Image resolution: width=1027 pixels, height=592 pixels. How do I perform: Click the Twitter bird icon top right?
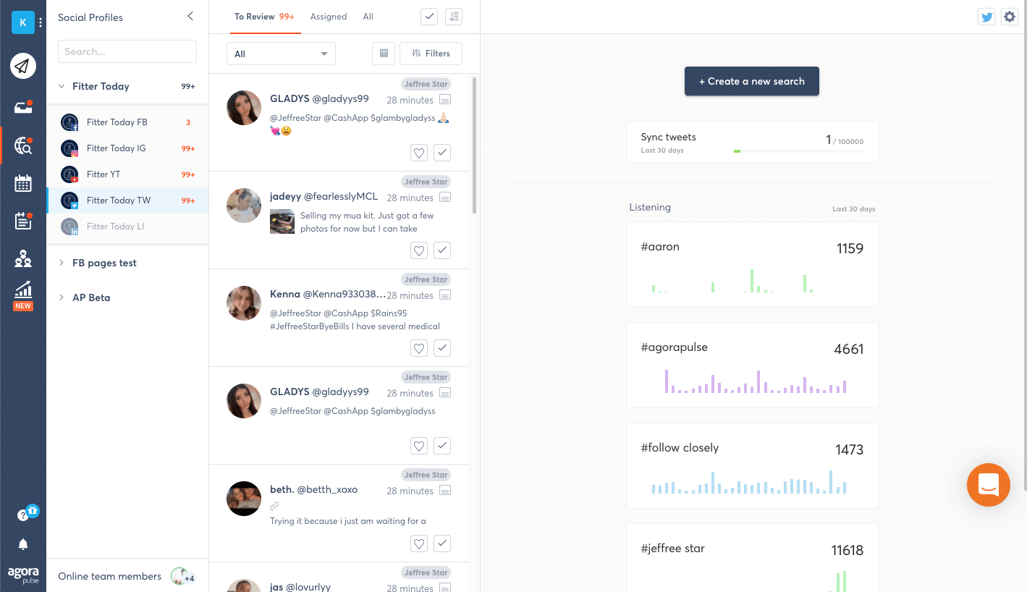pos(986,16)
